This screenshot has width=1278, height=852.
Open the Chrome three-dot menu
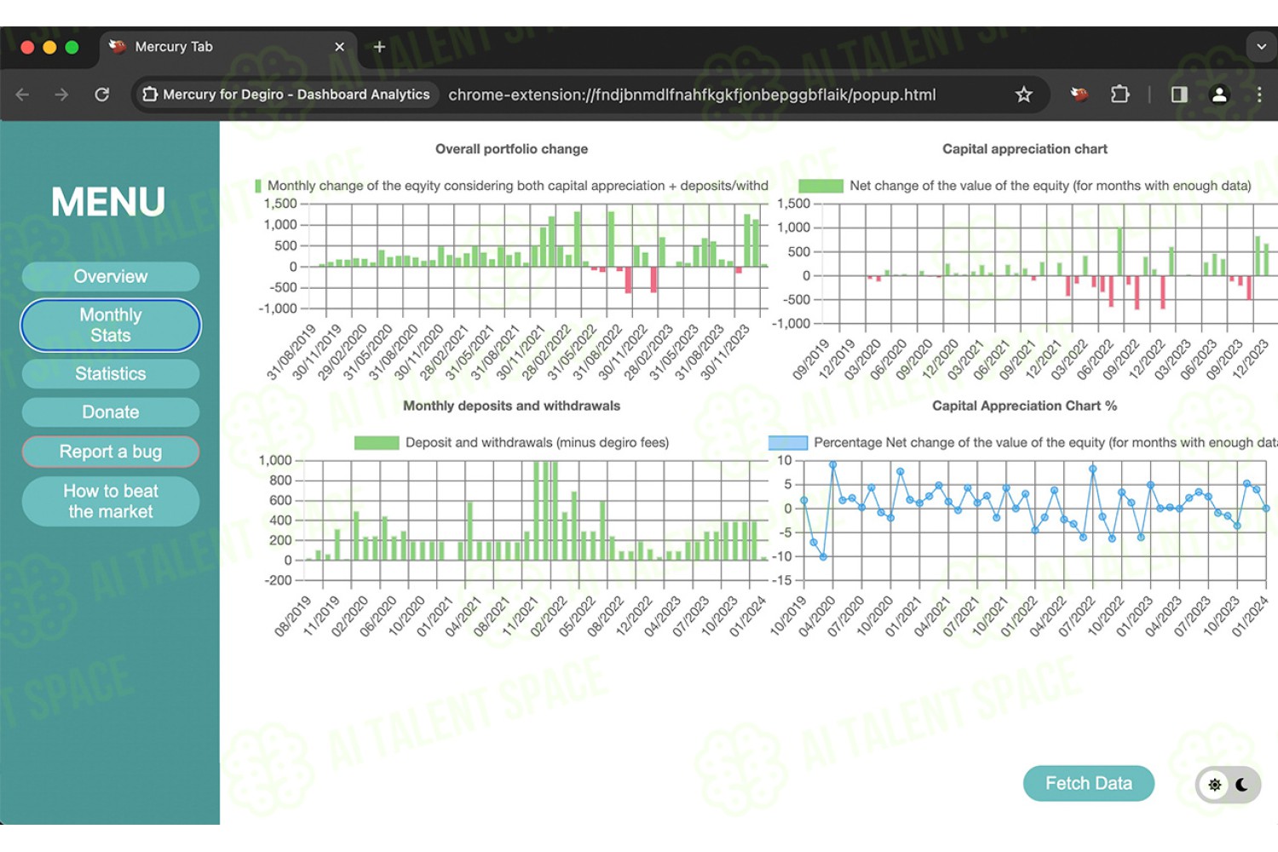coord(1259,95)
